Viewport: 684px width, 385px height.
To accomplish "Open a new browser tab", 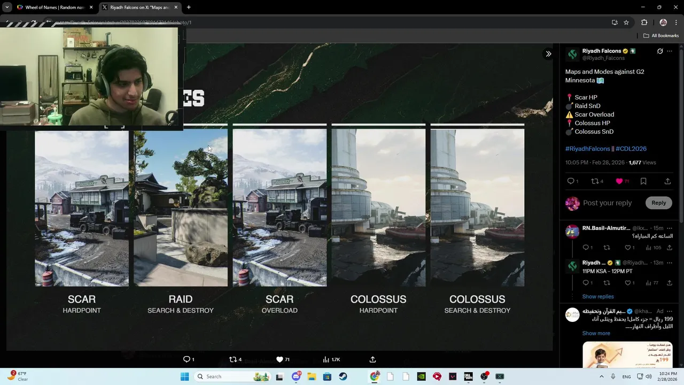I will click(189, 7).
